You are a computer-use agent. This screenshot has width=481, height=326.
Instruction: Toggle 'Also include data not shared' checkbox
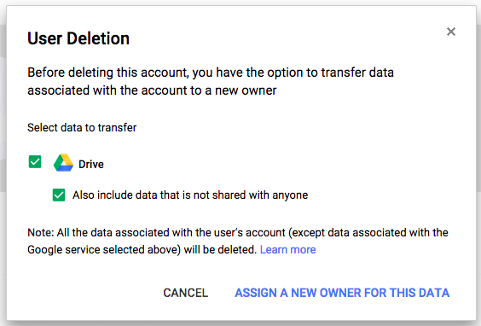(x=59, y=195)
